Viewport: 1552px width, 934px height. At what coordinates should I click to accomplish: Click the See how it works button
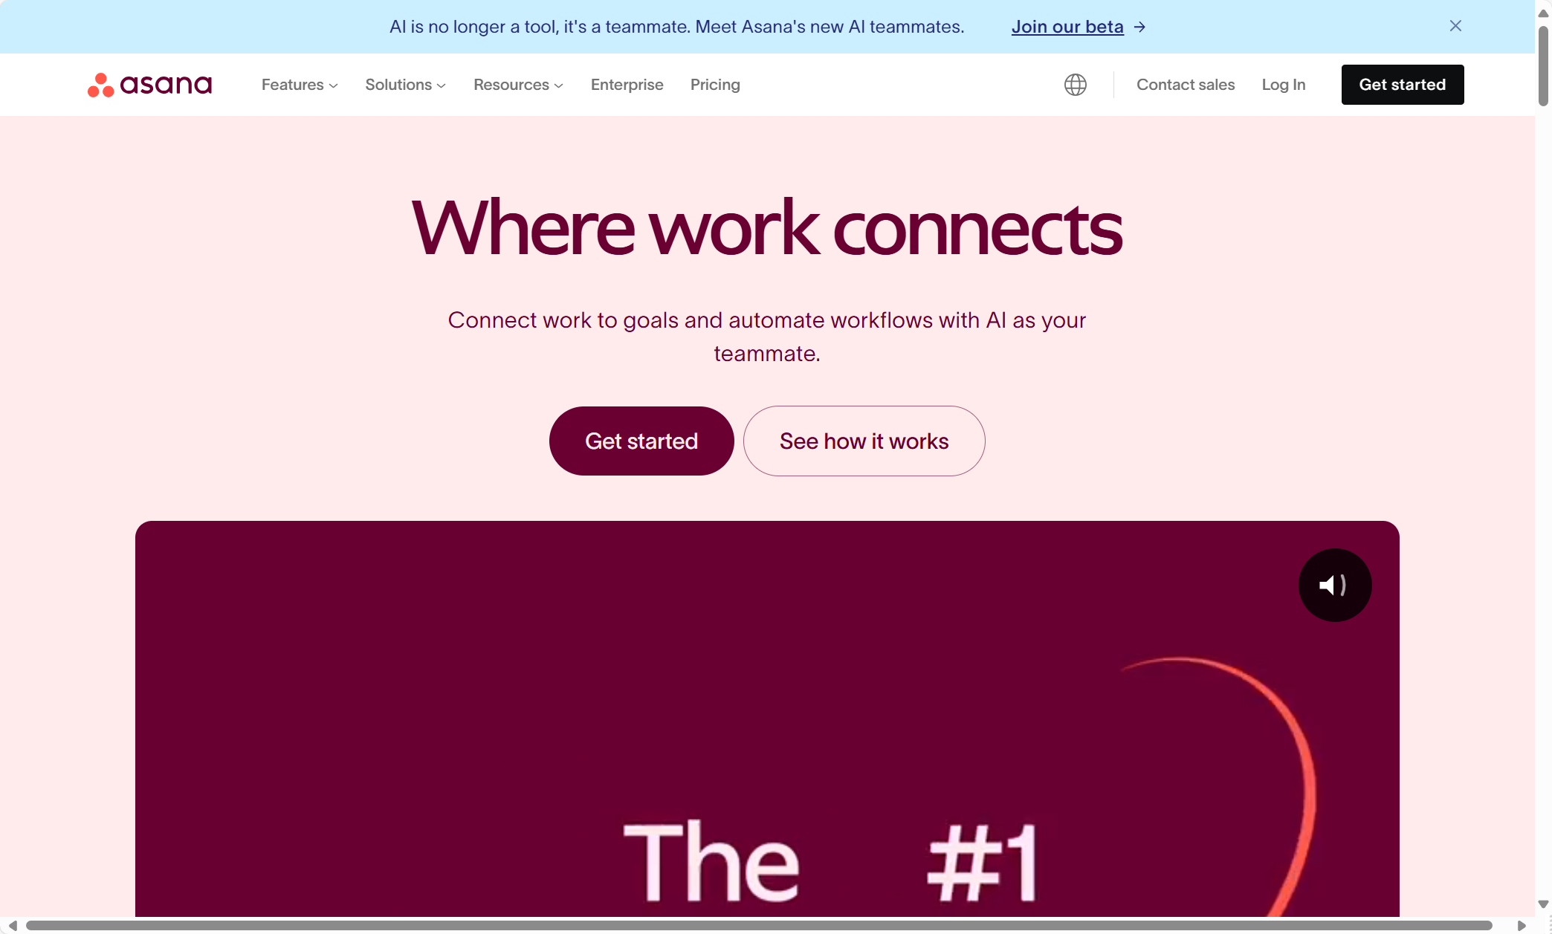[864, 440]
